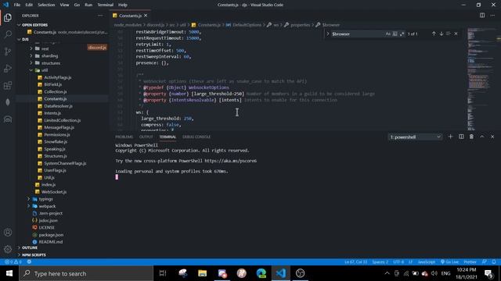Click Go Live in status bar
This screenshot has width=501, height=281.
(449, 262)
